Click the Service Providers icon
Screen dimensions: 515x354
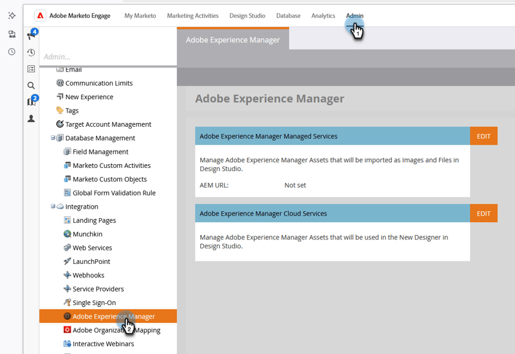point(68,288)
